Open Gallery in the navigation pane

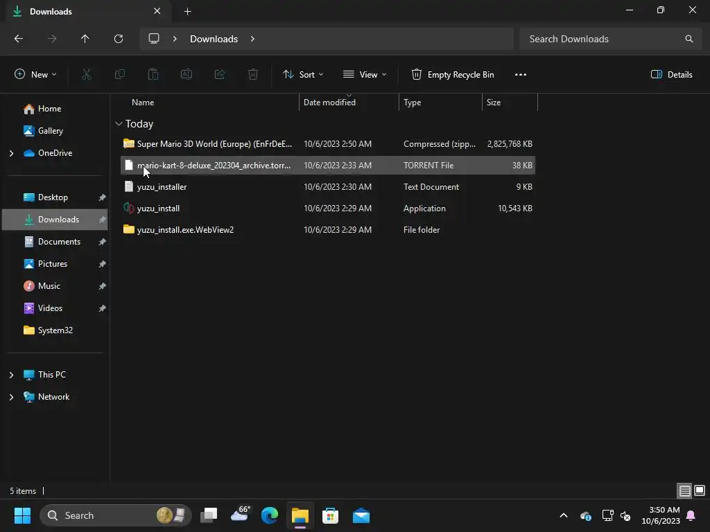point(54,131)
